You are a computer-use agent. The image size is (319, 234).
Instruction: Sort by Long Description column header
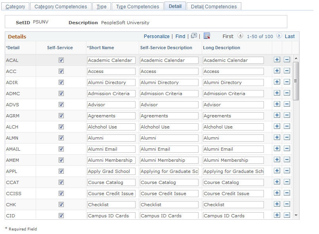(x=222, y=48)
